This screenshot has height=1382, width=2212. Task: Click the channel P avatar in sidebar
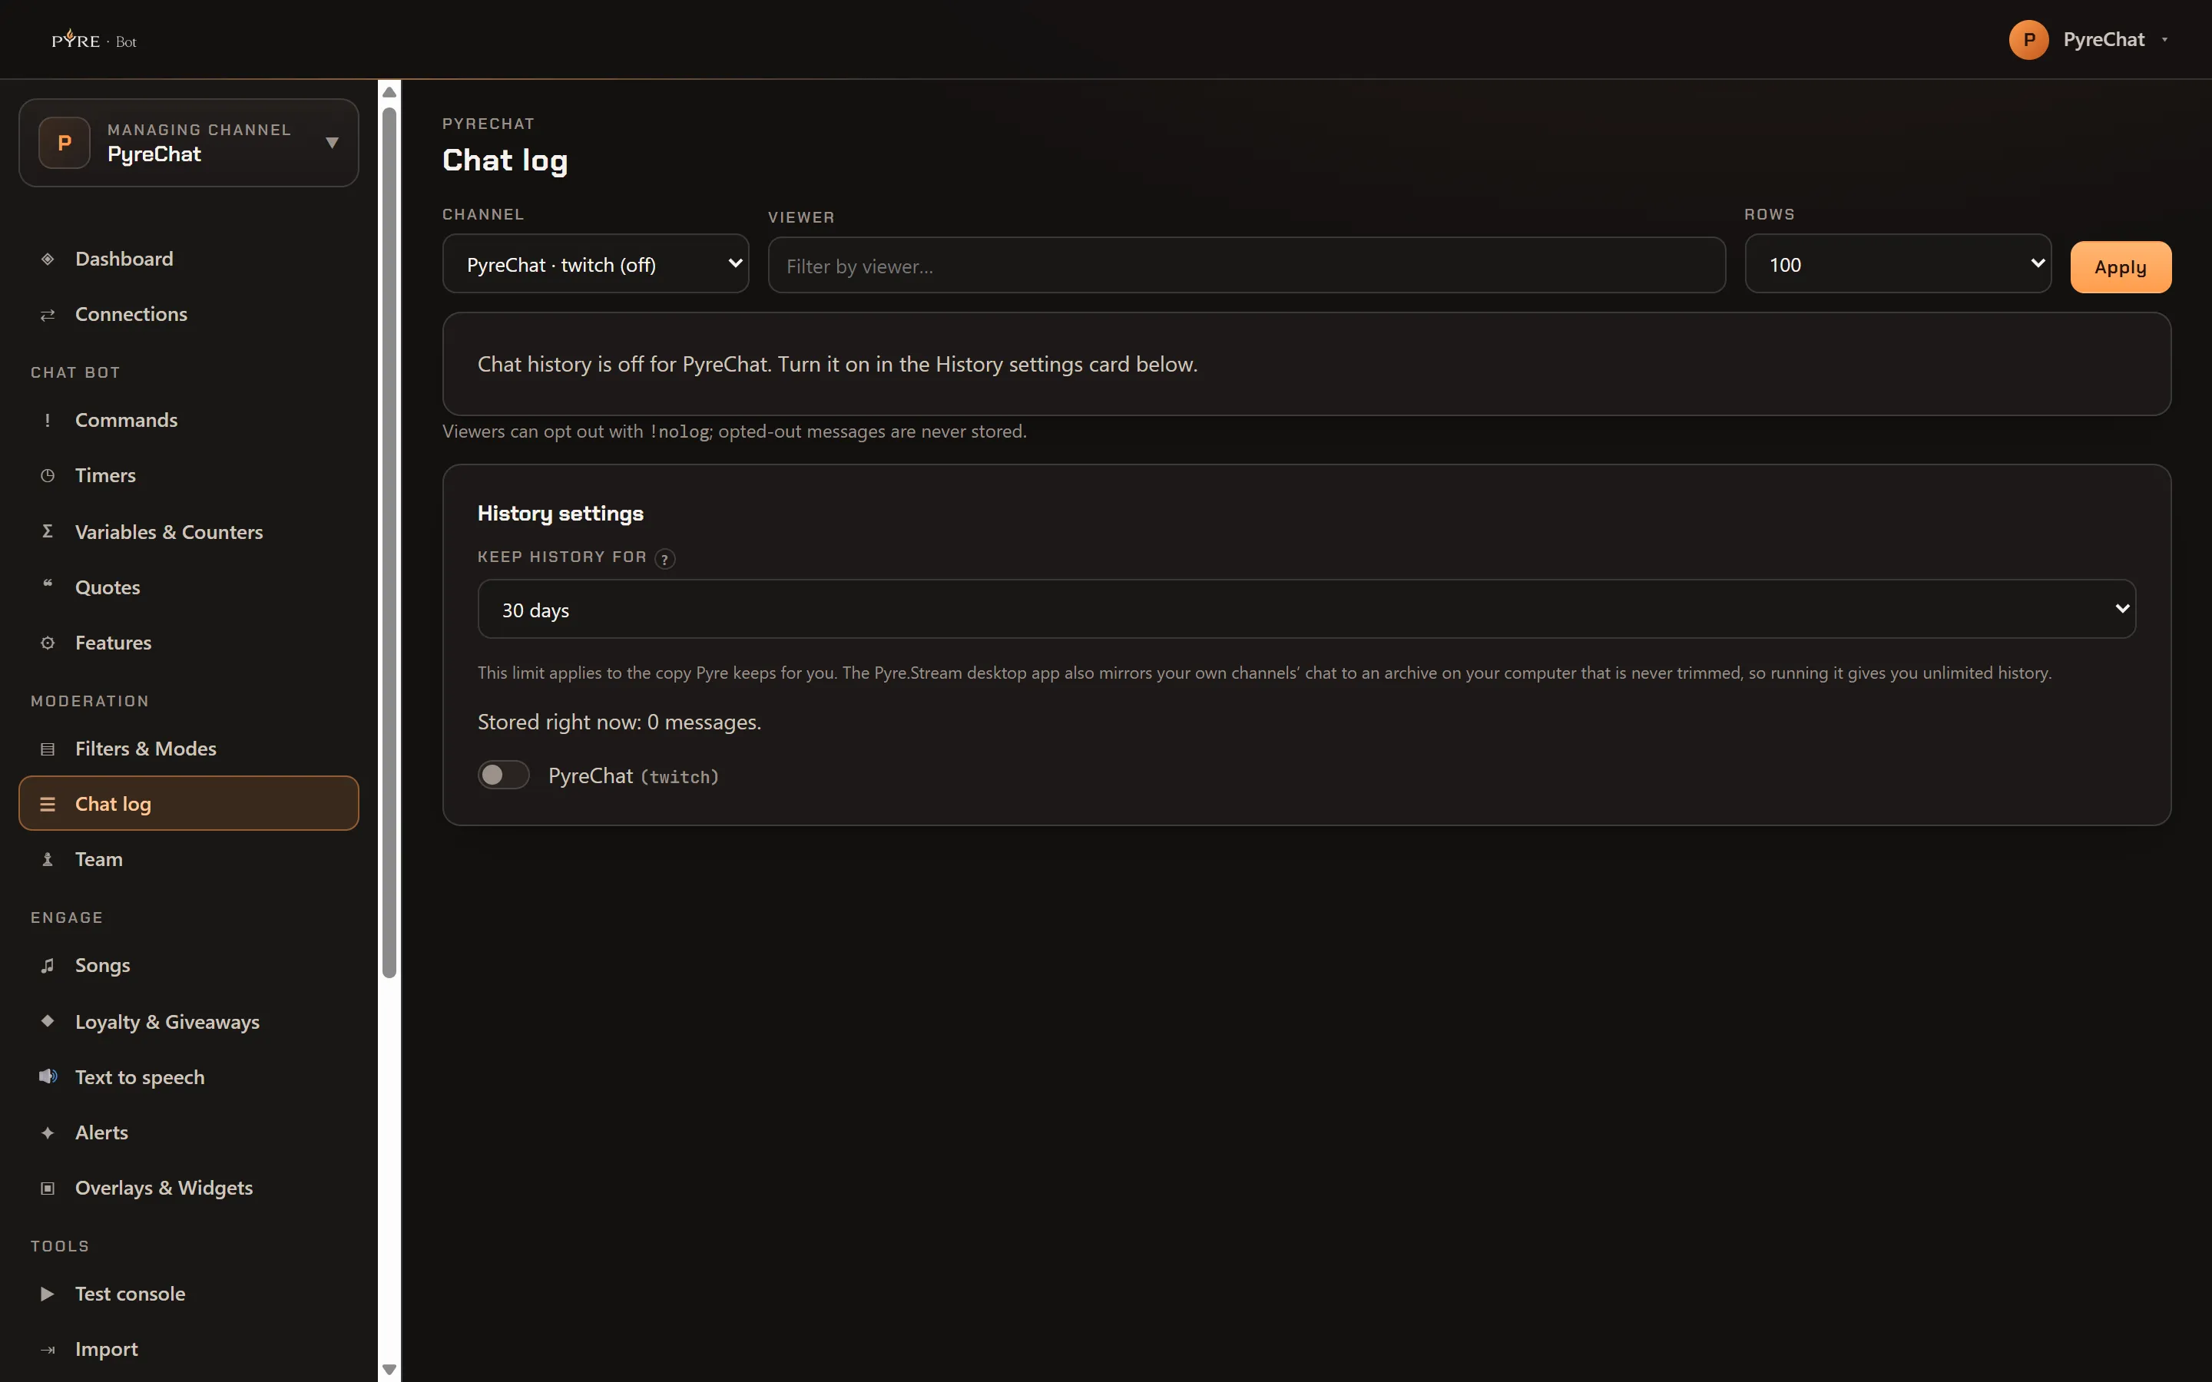(x=64, y=143)
